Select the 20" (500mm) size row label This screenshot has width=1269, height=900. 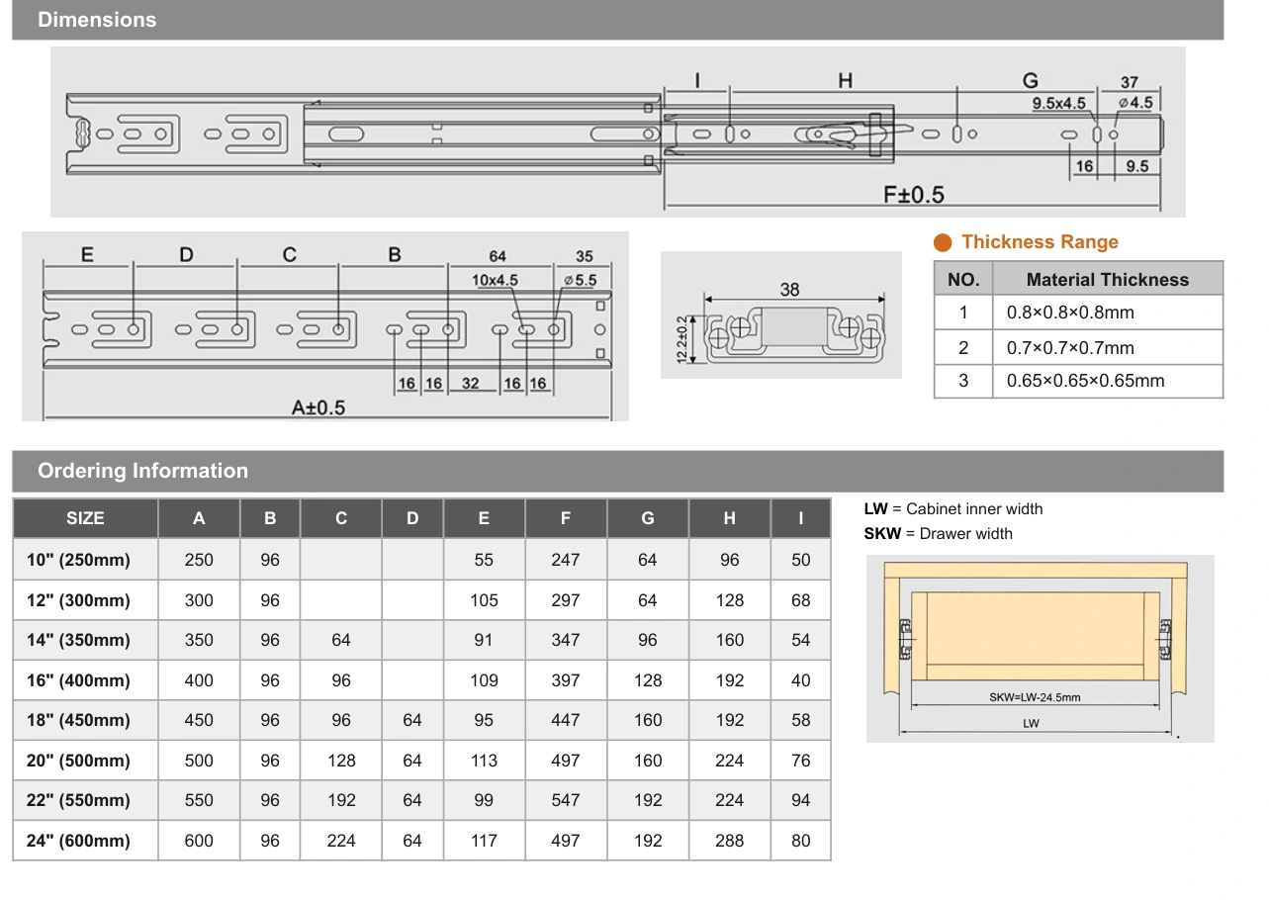tap(78, 761)
